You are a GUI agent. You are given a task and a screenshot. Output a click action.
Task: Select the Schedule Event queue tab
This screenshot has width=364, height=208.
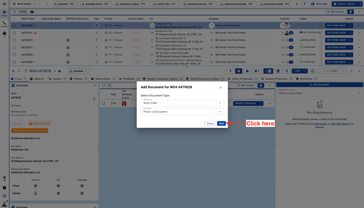click(x=96, y=4)
